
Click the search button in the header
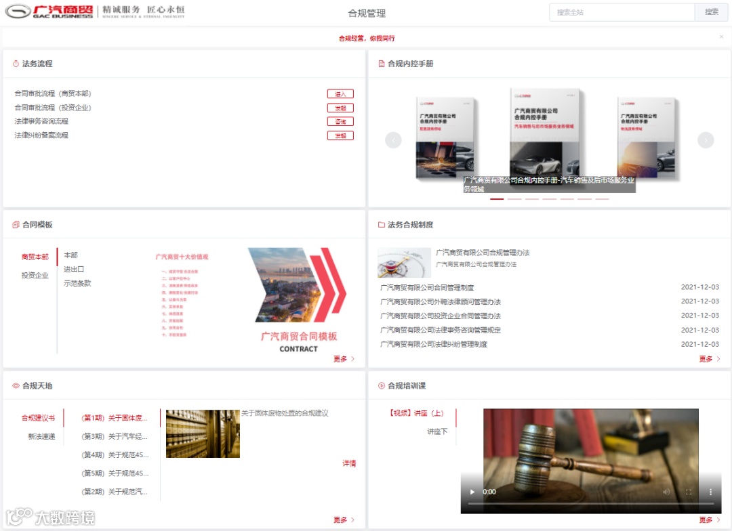click(711, 12)
